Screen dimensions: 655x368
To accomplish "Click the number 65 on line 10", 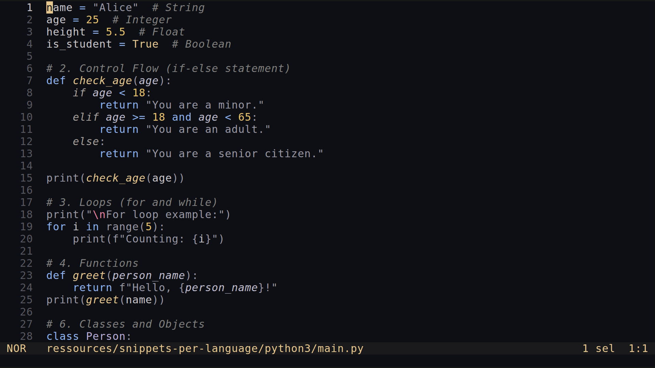I will click(x=245, y=117).
